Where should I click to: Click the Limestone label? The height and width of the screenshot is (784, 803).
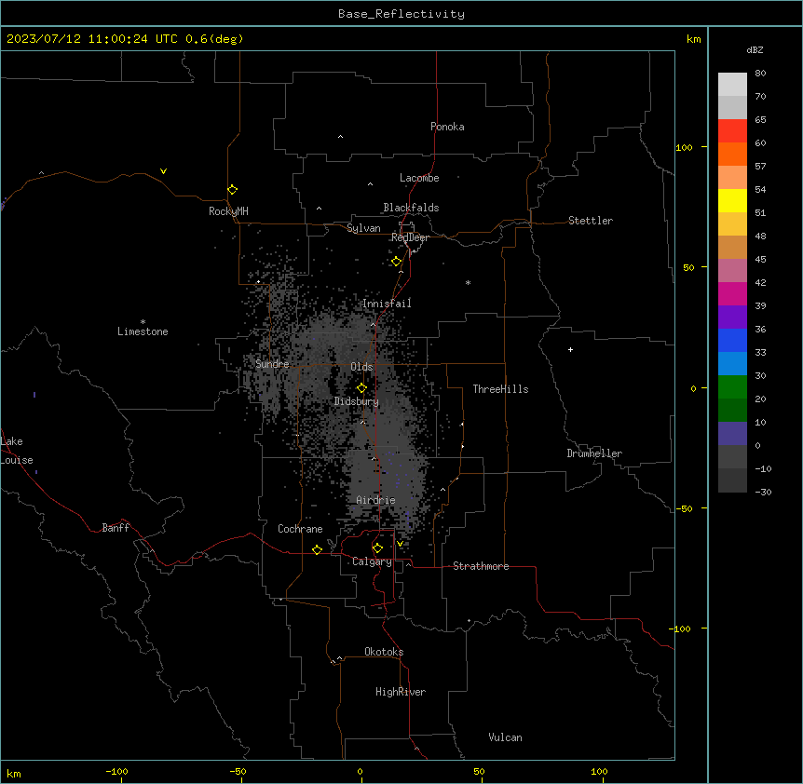pos(143,331)
